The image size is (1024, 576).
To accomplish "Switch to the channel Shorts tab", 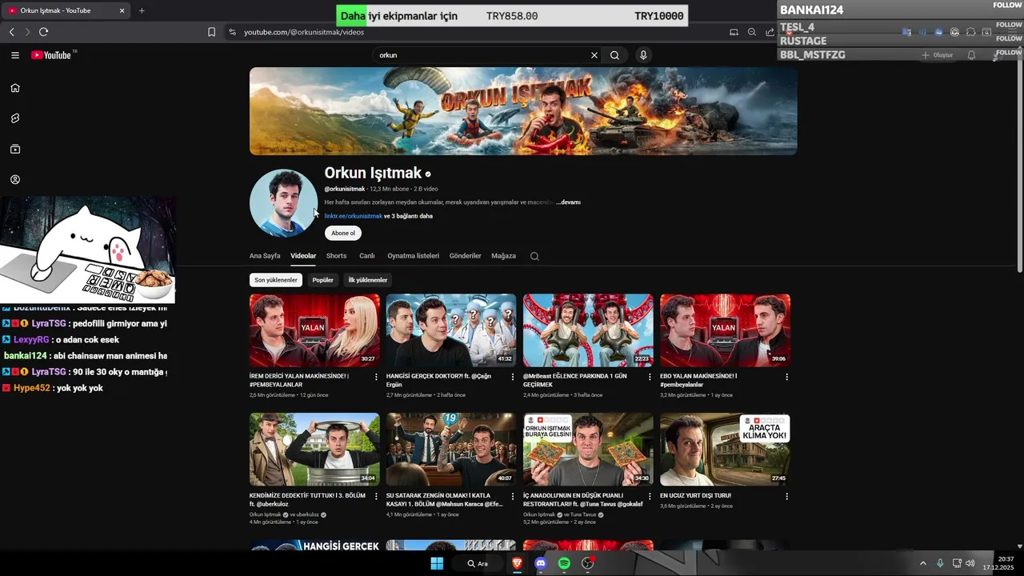I will [x=337, y=256].
